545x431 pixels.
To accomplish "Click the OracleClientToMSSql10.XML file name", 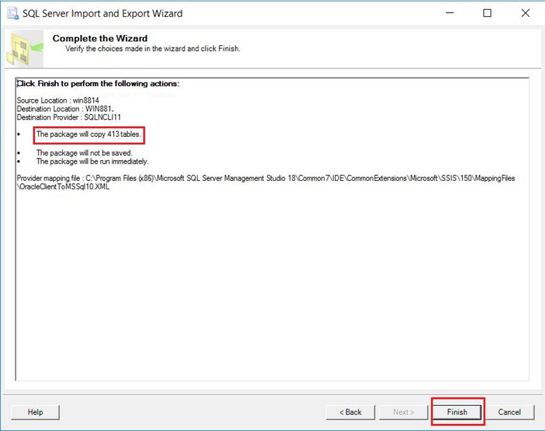I will pyautogui.click(x=64, y=187).
